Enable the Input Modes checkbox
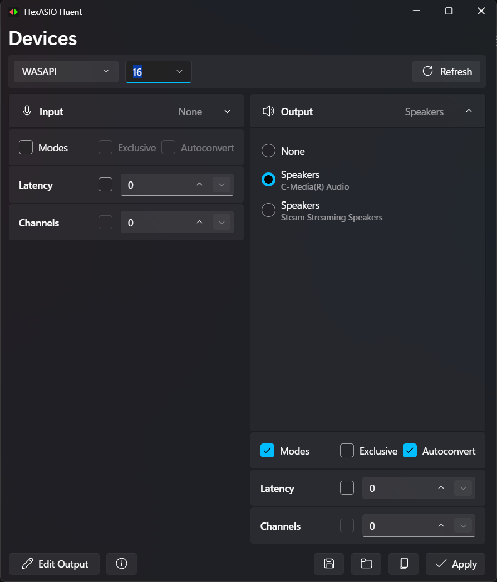The image size is (497, 582). pyautogui.click(x=26, y=147)
